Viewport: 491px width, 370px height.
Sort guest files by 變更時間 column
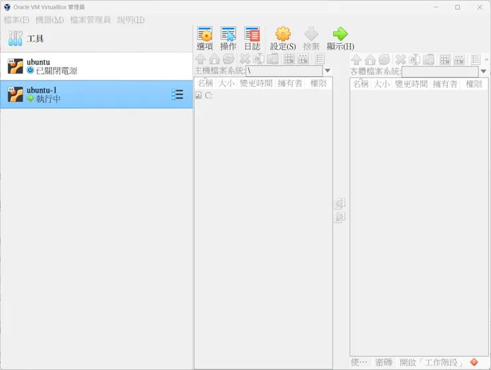[x=411, y=84]
